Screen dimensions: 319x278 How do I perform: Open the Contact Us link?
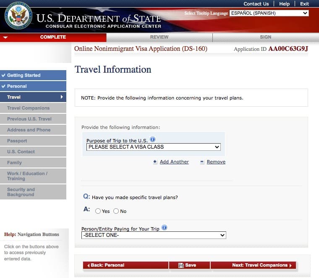tap(256, 4)
